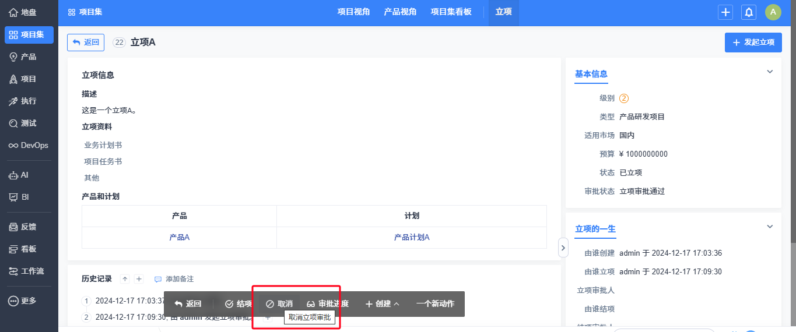Click the plus icon in top bar
Viewport: 796px width, 332px height.
(725, 12)
